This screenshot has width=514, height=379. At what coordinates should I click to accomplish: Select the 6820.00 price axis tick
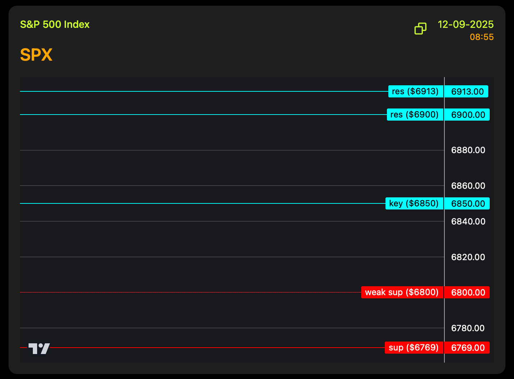pyautogui.click(x=468, y=257)
